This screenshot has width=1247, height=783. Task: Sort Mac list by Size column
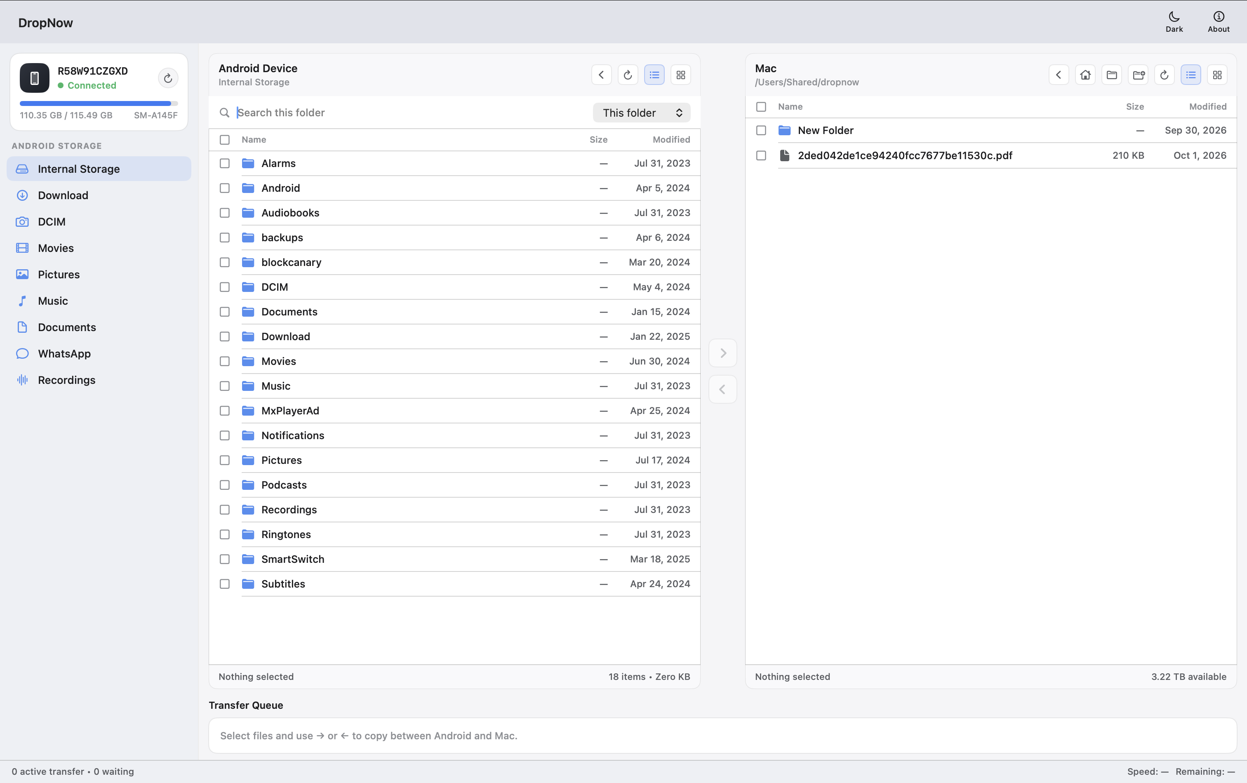1134,107
